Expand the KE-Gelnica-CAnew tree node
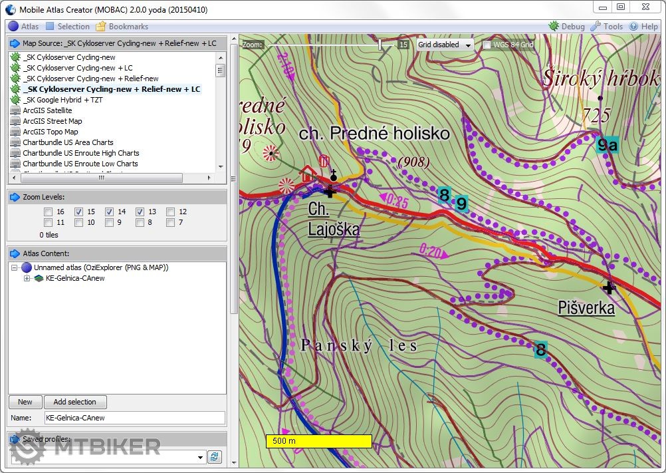Screen dimensions: 666x473 point(27,278)
